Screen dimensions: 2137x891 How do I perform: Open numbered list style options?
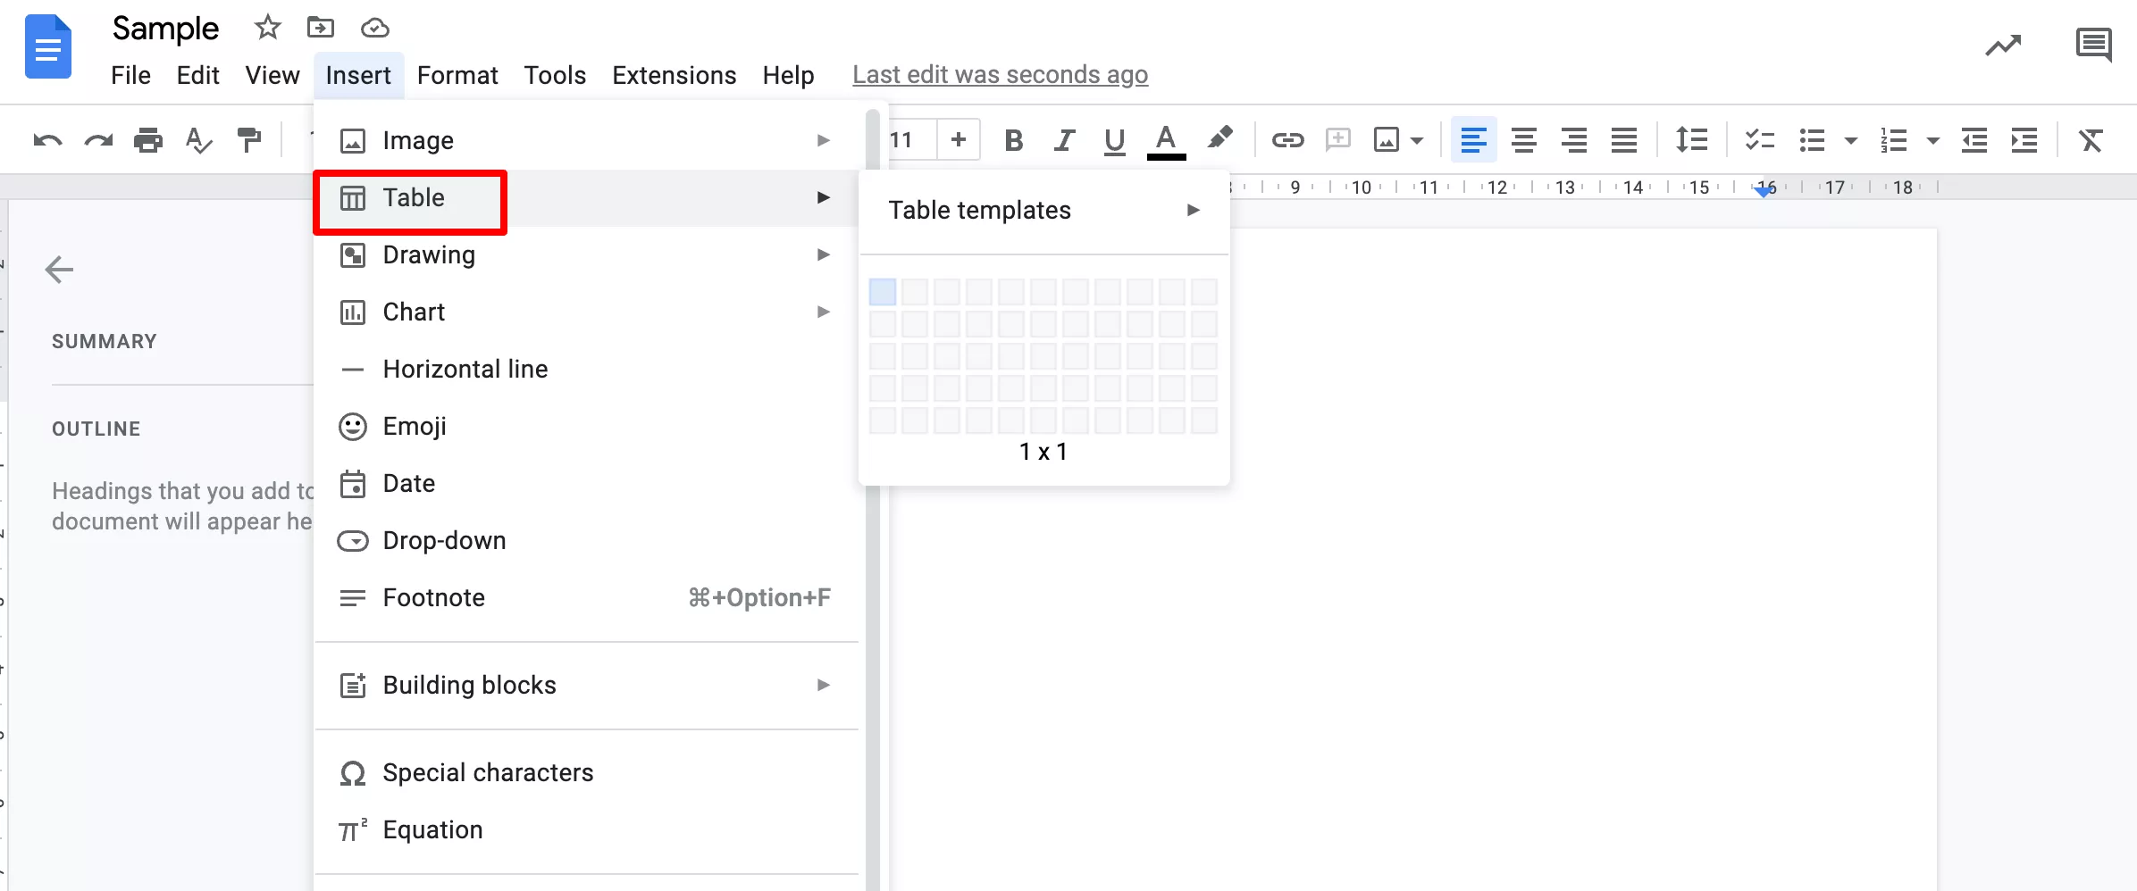pos(1934,140)
